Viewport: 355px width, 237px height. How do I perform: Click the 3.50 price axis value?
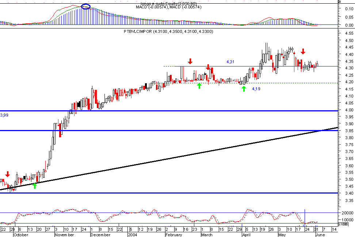click(x=350, y=179)
